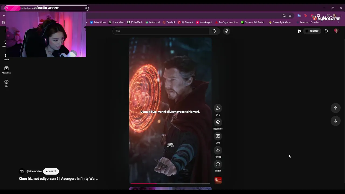This screenshot has width=345, height=194.
Task: Open the next Short thumbnail below the player
Action: point(170,188)
